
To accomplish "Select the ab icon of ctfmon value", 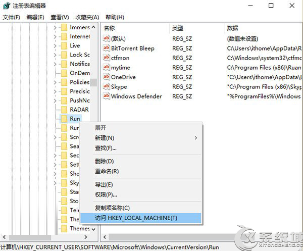I will 106,58.
